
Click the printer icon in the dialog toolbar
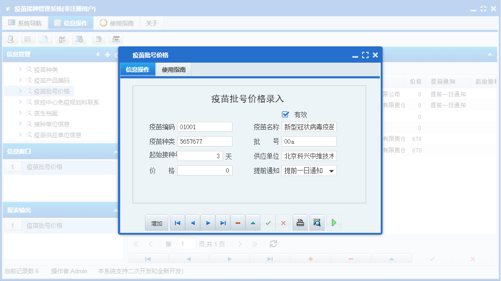[300, 222]
